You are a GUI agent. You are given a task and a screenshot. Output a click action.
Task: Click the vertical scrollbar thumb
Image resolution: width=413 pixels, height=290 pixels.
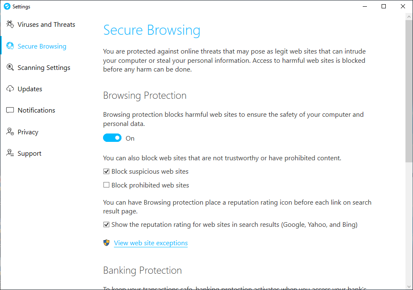[409, 90]
